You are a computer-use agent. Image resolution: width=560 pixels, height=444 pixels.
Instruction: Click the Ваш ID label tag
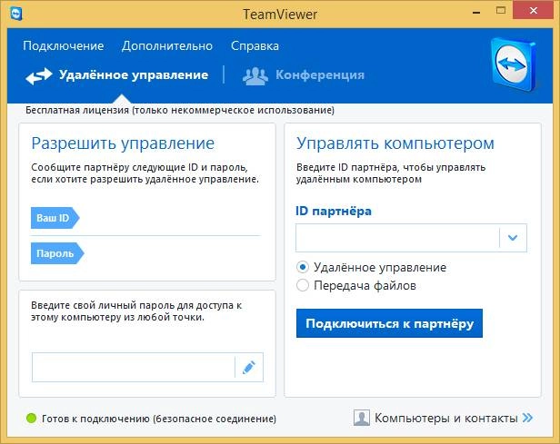coord(55,218)
